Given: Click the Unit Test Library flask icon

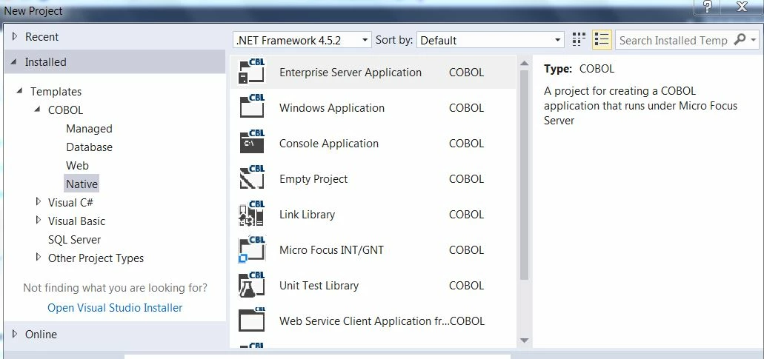Looking at the screenshot, I should [251, 284].
